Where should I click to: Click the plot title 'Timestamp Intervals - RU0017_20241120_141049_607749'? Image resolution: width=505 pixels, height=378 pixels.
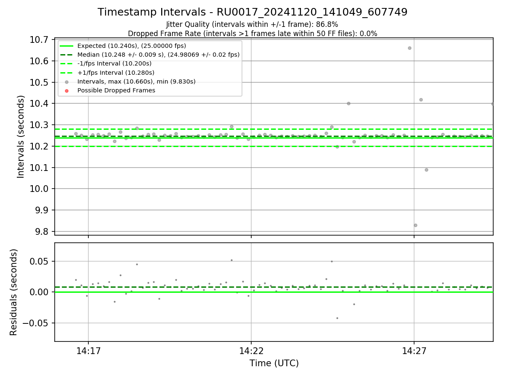(252, 12)
